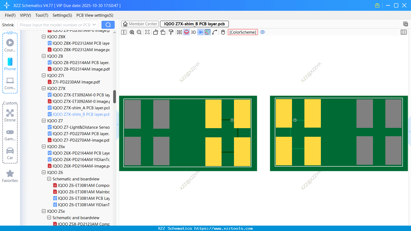This screenshot has width=411, height=231.
Task: Activate the red lamp highlight tool
Action: click(186, 32)
